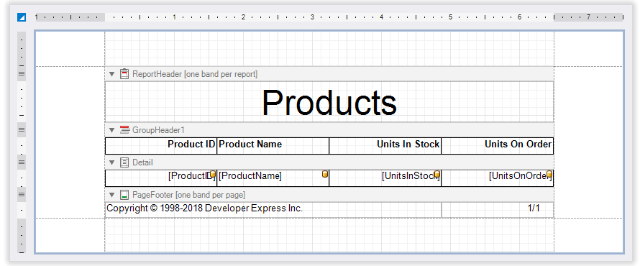Screen dimensions: 640x266
Task: Click the database binding icon on [ProductID]
Action: click(x=213, y=174)
